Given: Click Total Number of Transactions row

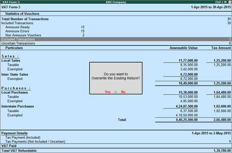Looking at the screenshot, I should point(116,19).
